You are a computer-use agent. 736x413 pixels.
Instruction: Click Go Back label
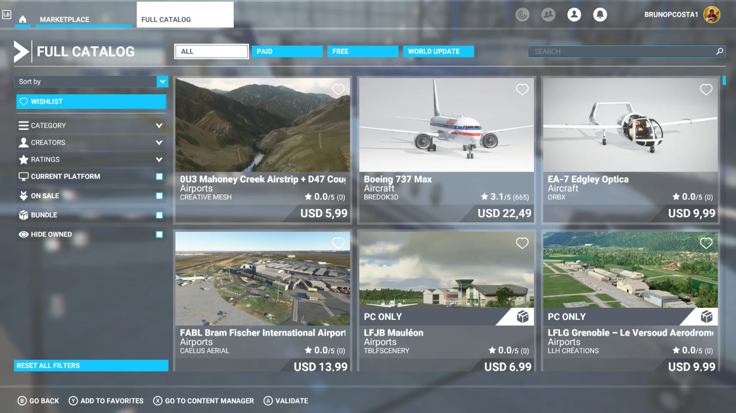44,401
